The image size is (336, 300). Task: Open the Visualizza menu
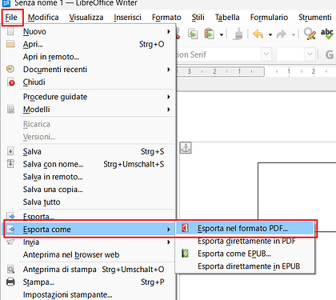point(86,18)
